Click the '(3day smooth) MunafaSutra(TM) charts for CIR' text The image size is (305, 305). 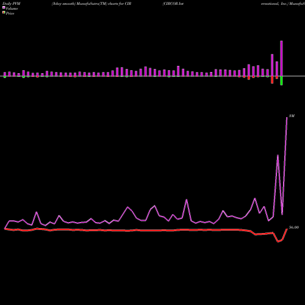coord(91,4)
